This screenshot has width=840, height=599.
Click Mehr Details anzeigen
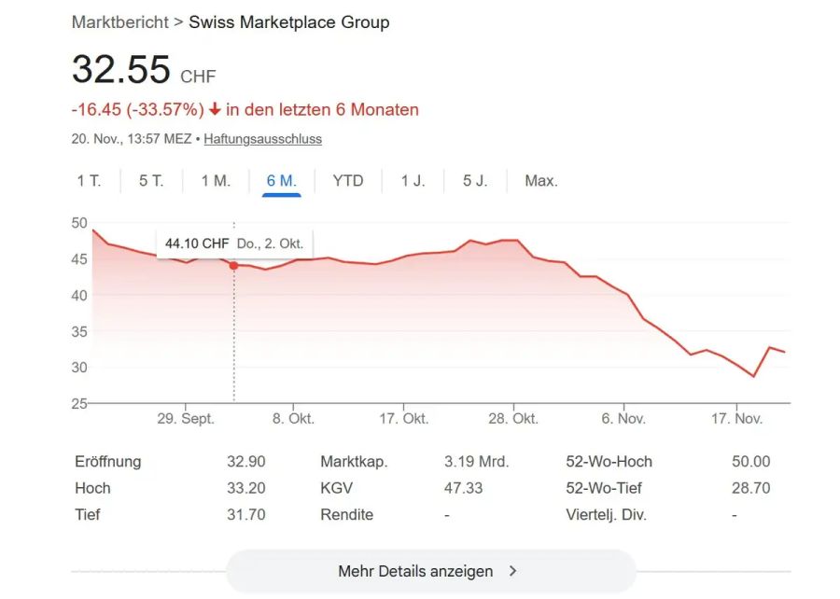413,571
